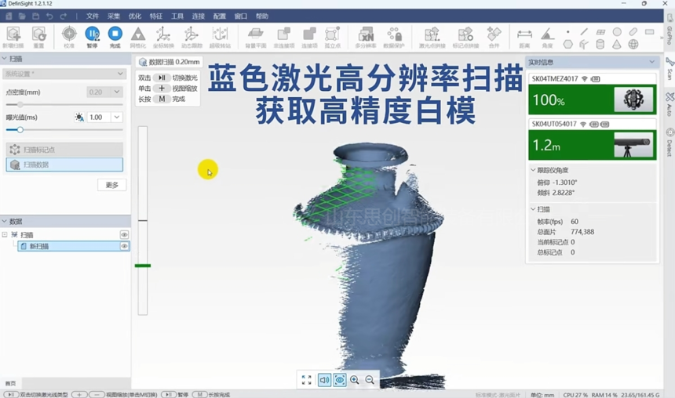This screenshot has width=675, height=398.
Task: Select the cylinder feature tool
Action: 600,45
